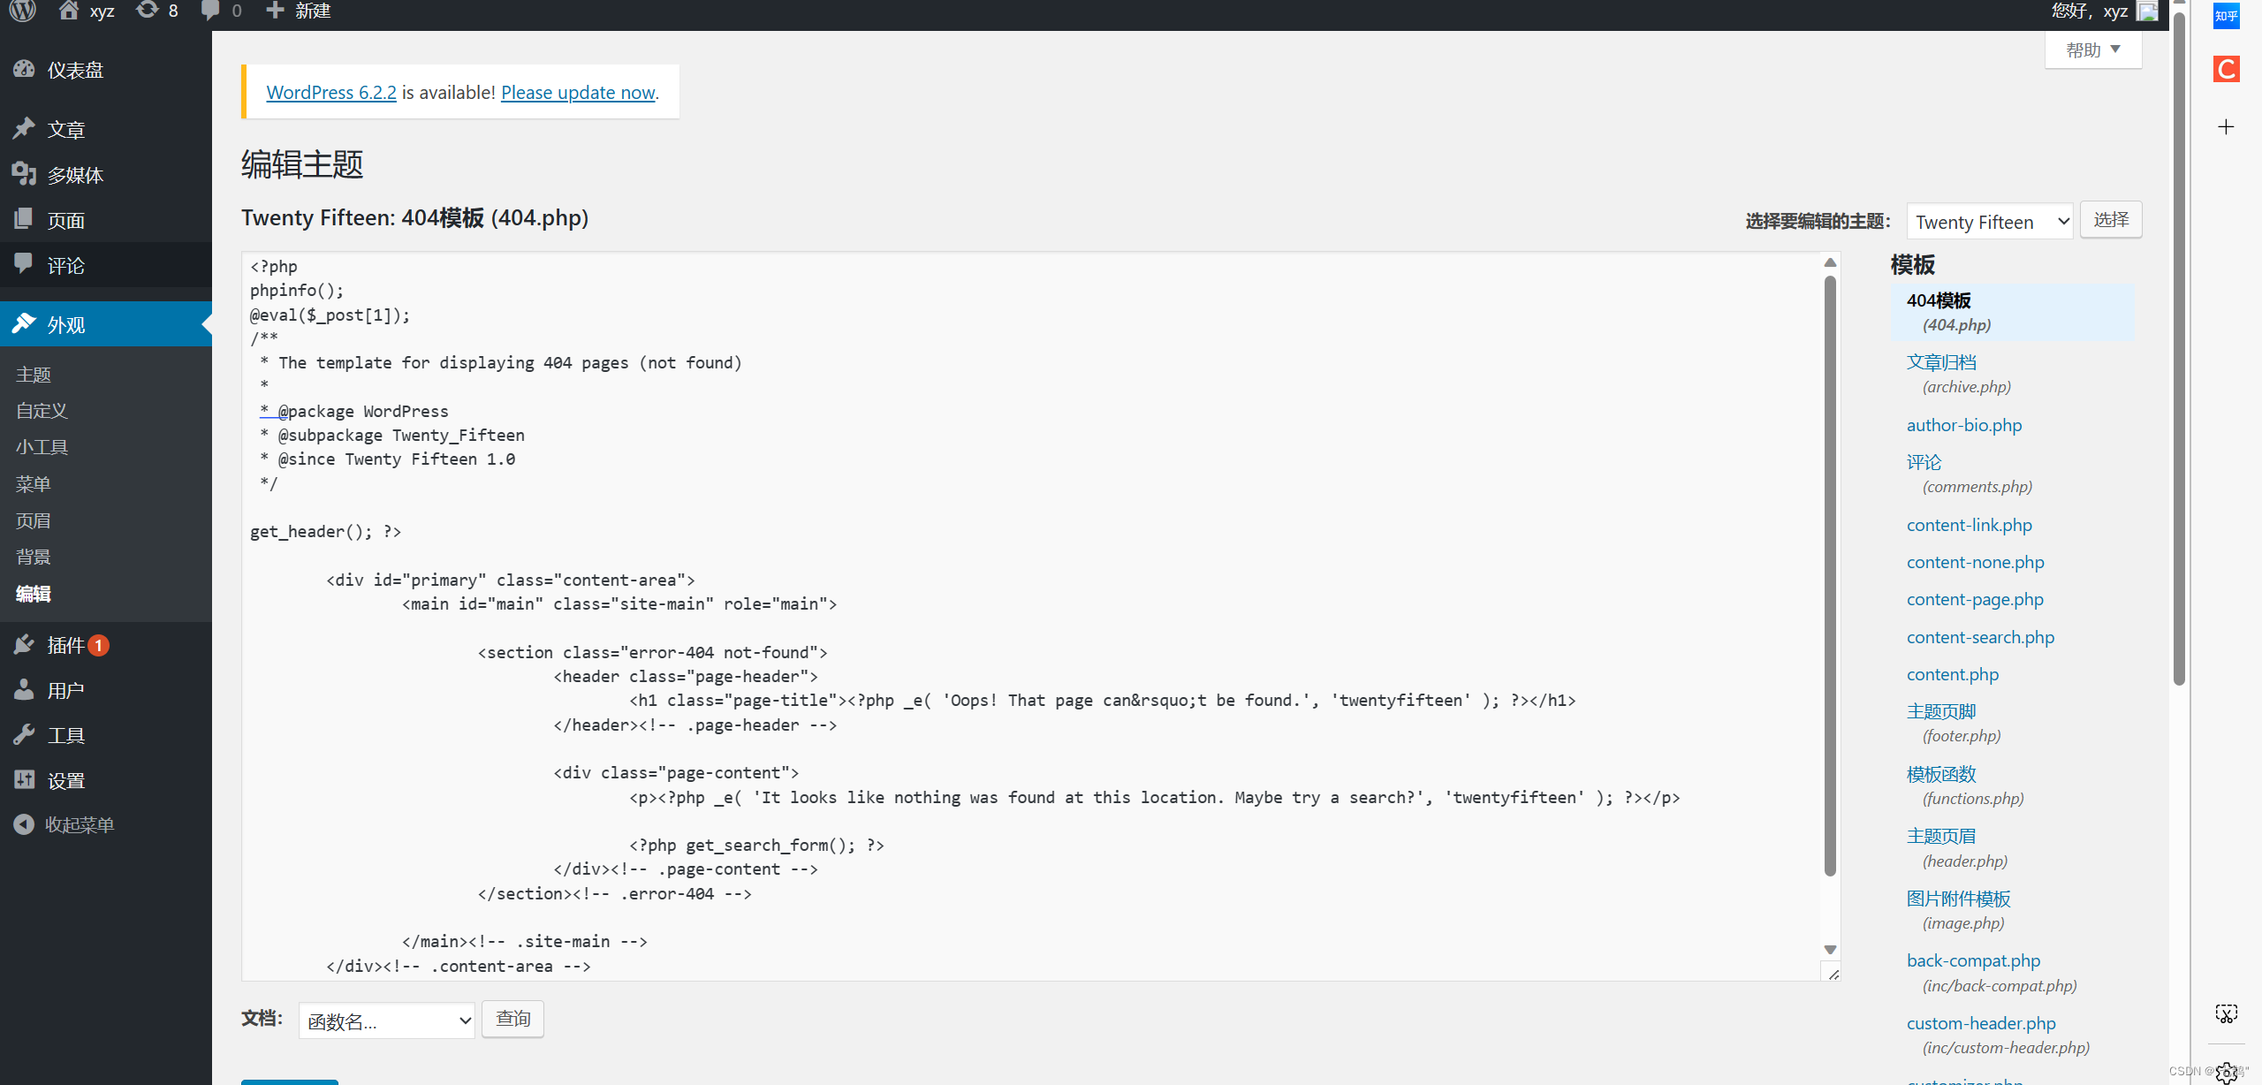
Task: Switch to the 外观 menu
Action: pyautogui.click(x=64, y=323)
